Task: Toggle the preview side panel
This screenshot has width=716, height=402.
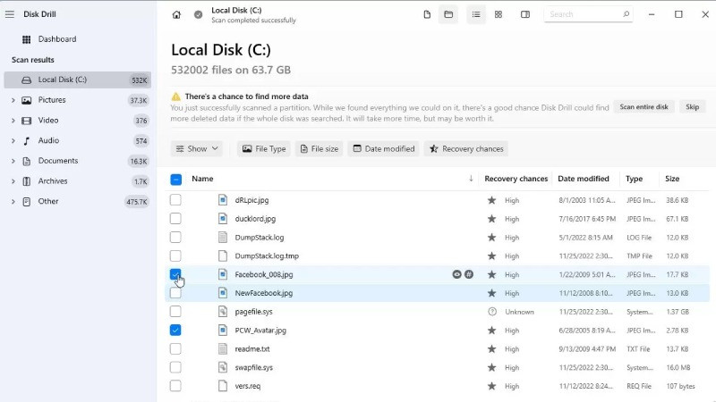Action: coord(525,14)
